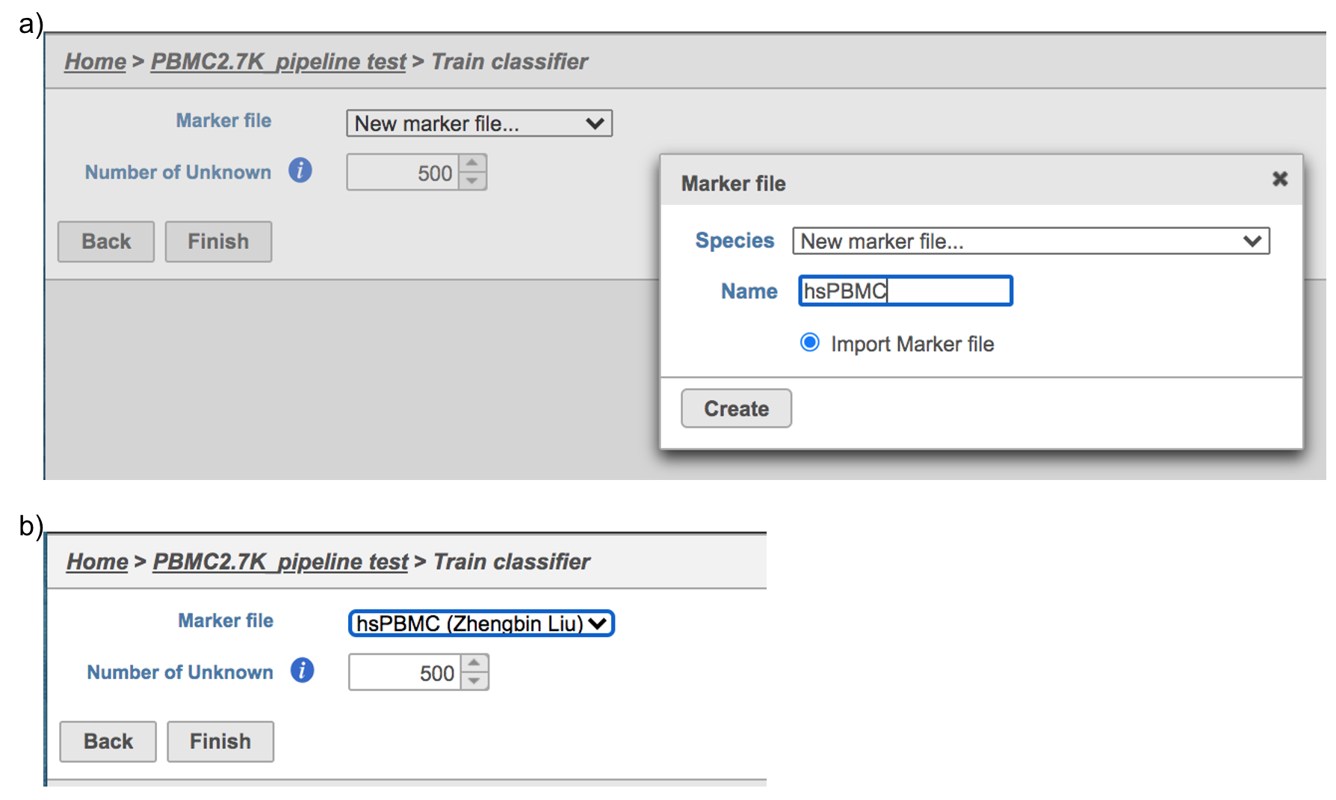The height and width of the screenshot is (800, 1336).
Task: Go to the Home breadcrumb link in panel b
Action: pos(97,561)
